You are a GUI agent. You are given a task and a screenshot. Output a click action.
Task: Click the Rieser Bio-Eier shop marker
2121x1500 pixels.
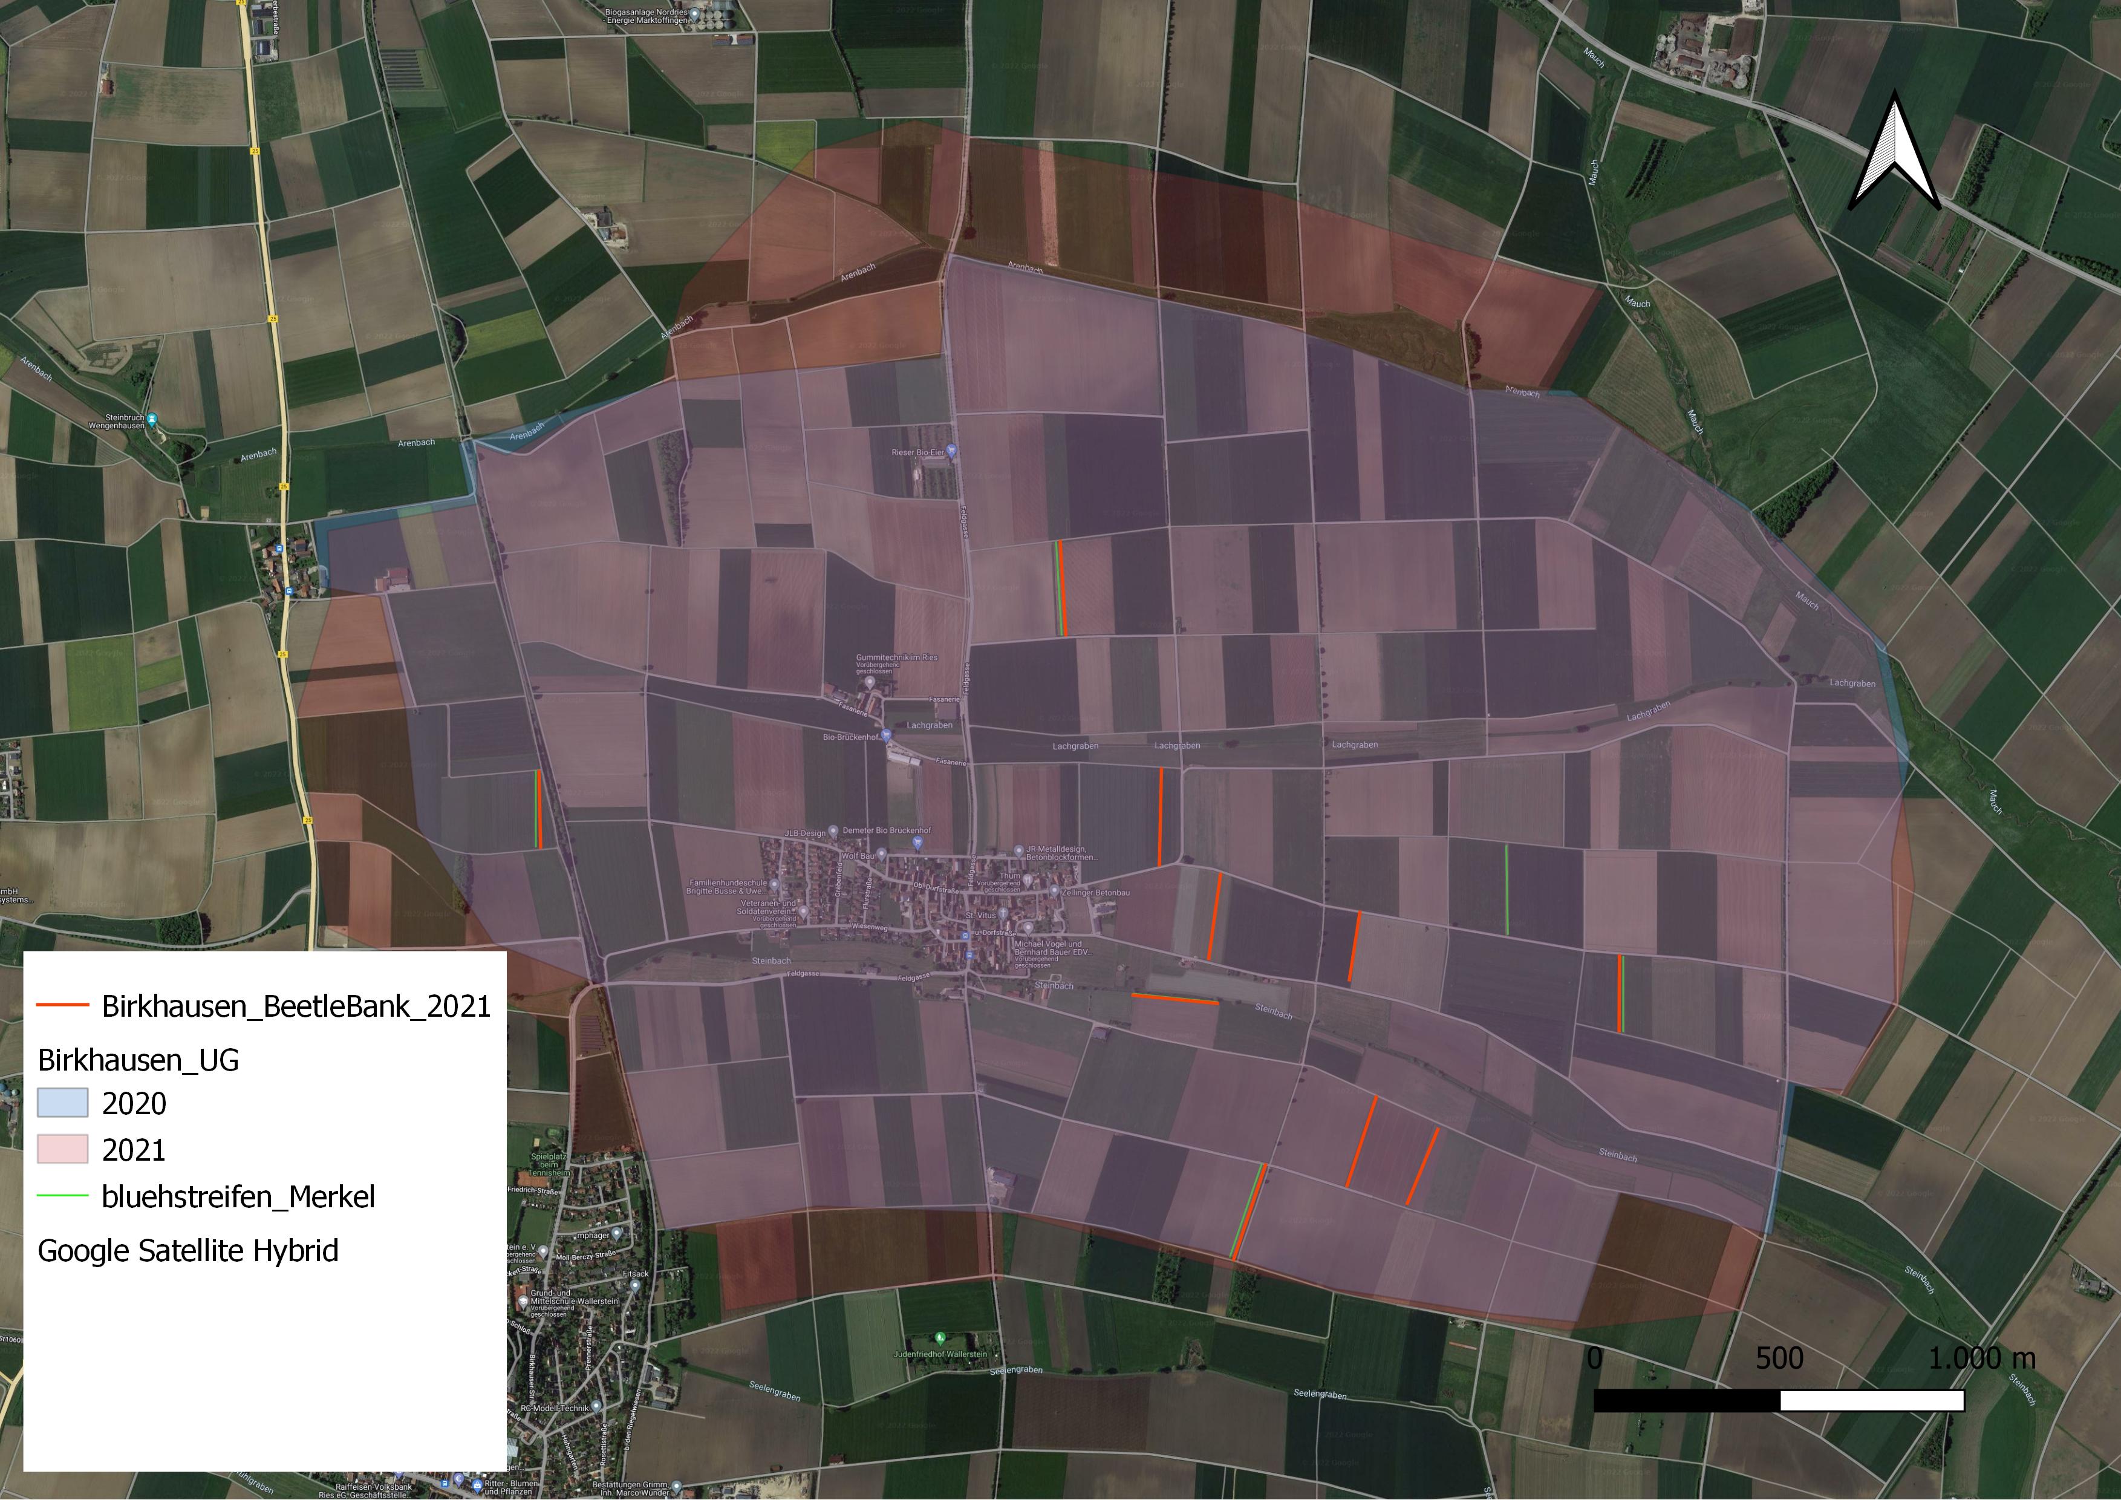click(x=953, y=451)
